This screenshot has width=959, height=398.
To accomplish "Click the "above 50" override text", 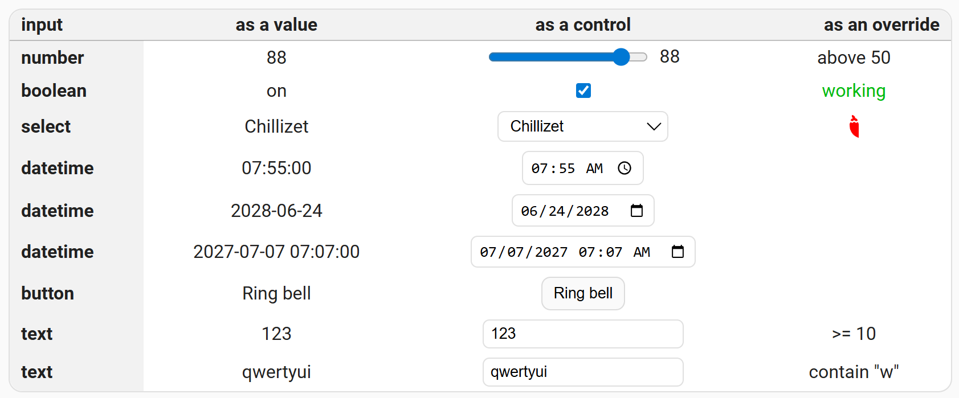I will (854, 58).
